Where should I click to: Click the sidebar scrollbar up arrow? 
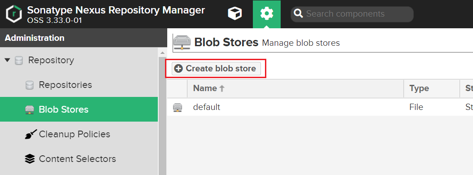tap(162, 53)
